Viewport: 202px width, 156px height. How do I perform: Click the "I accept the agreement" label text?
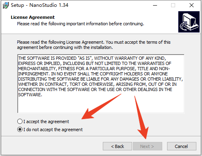(46, 122)
